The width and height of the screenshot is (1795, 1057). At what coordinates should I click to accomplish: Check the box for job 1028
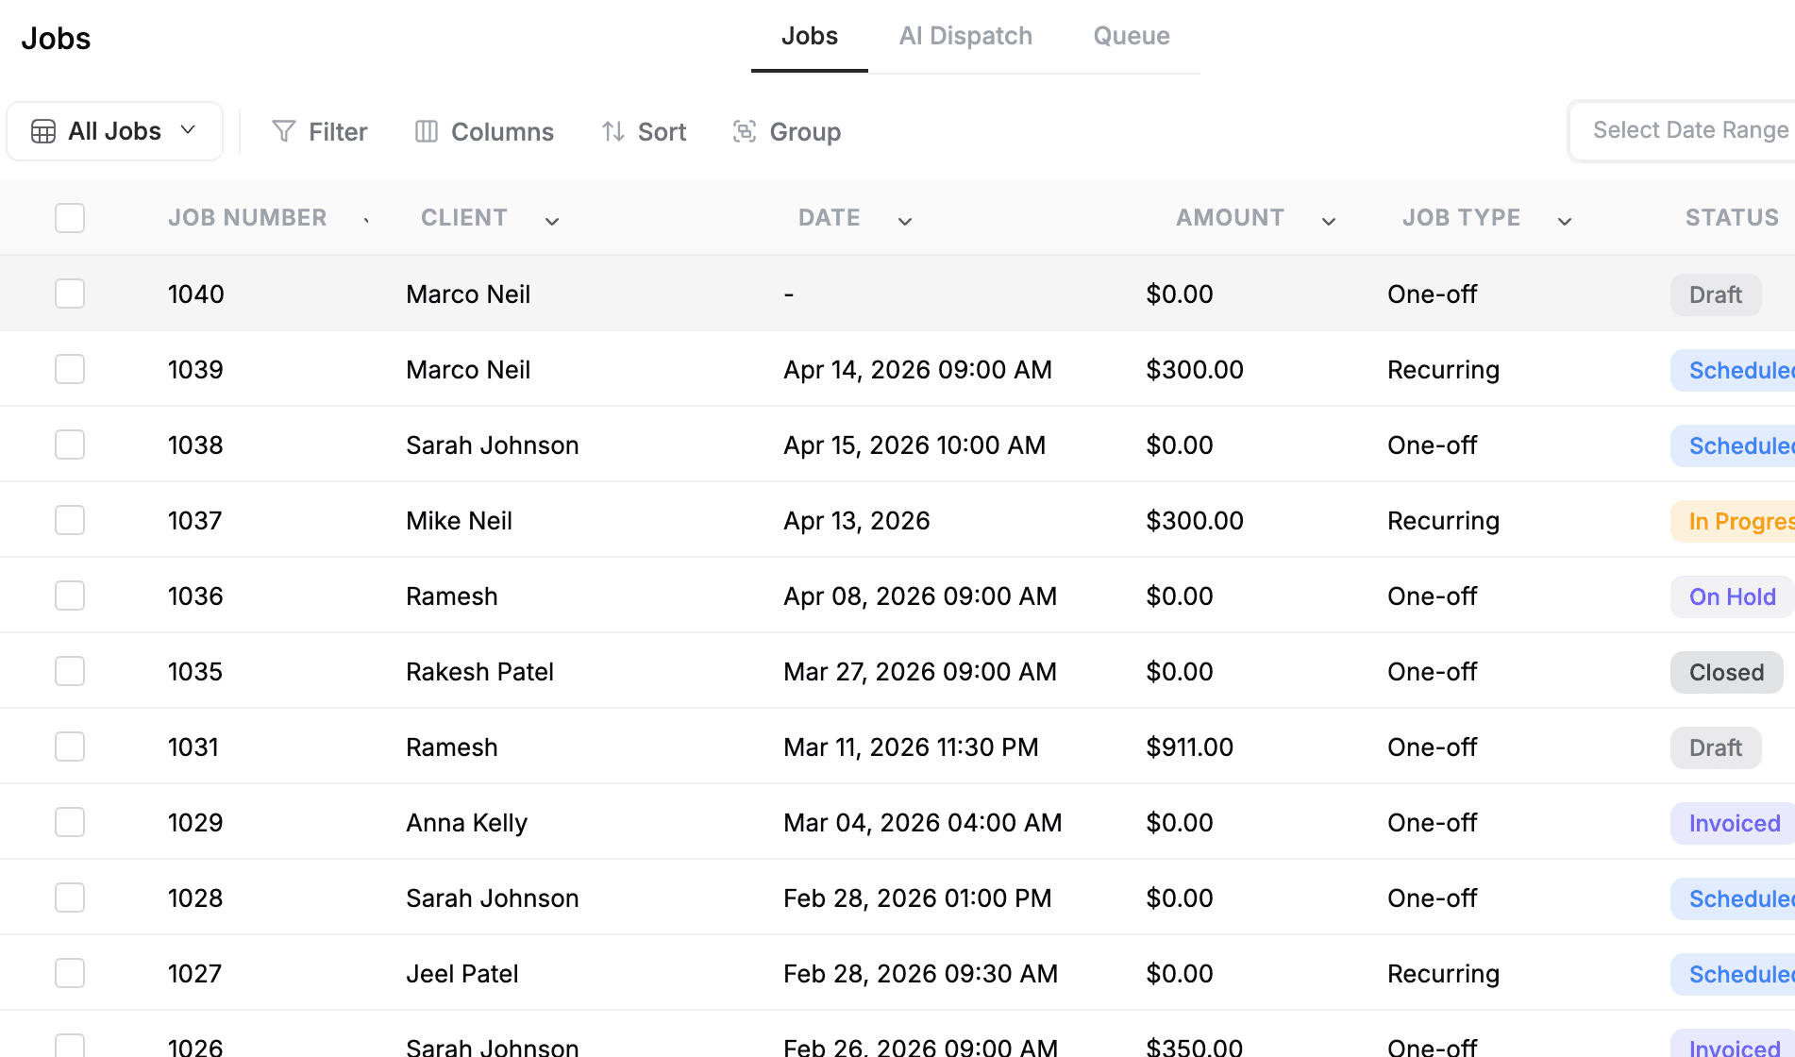pos(70,898)
